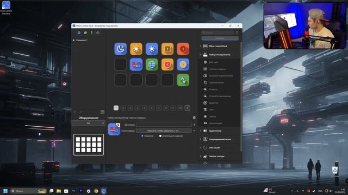
Task: Click the orange square key labeled 1
Action: click(167, 49)
